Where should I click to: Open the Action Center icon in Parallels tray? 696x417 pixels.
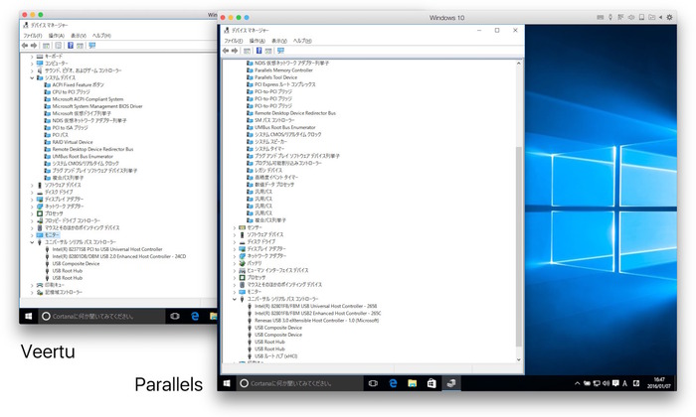click(x=615, y=383)
